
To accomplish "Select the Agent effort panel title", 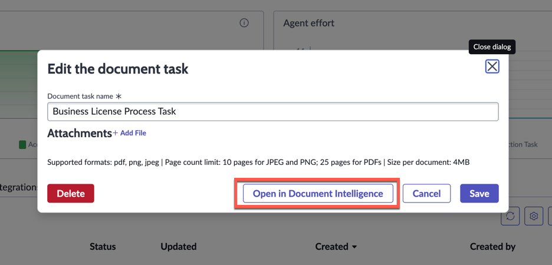I will coord(308,23).
